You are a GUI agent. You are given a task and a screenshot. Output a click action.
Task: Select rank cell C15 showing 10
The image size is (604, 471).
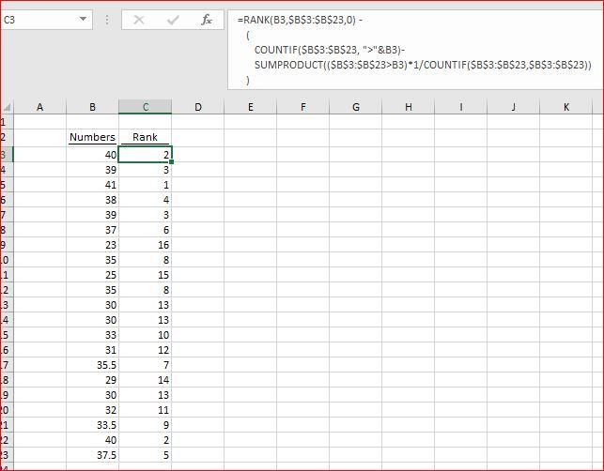[146, 335]
